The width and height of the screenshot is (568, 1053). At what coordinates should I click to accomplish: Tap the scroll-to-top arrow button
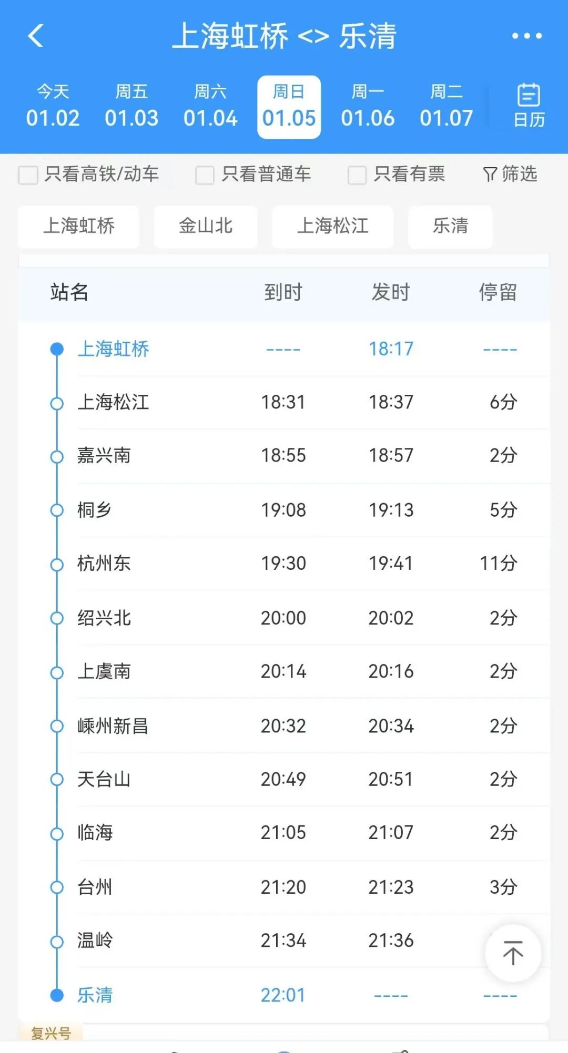pos(513,953)
